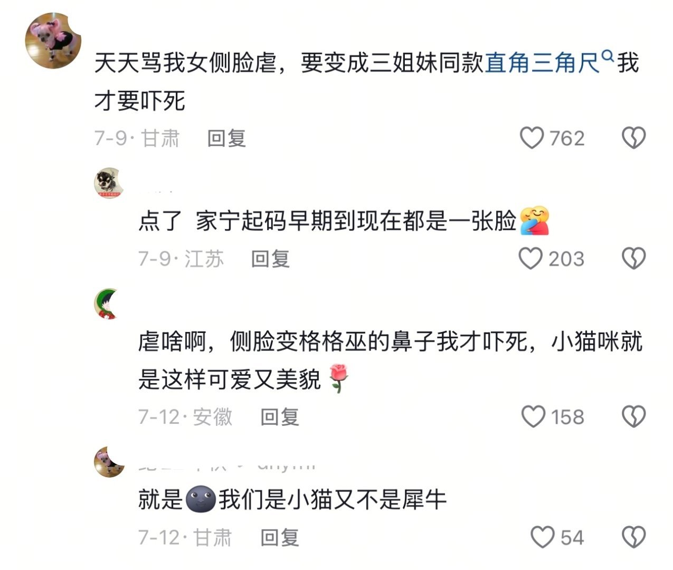Dislike the 安徽 comment about 小猫咪

tap(633, 416)
